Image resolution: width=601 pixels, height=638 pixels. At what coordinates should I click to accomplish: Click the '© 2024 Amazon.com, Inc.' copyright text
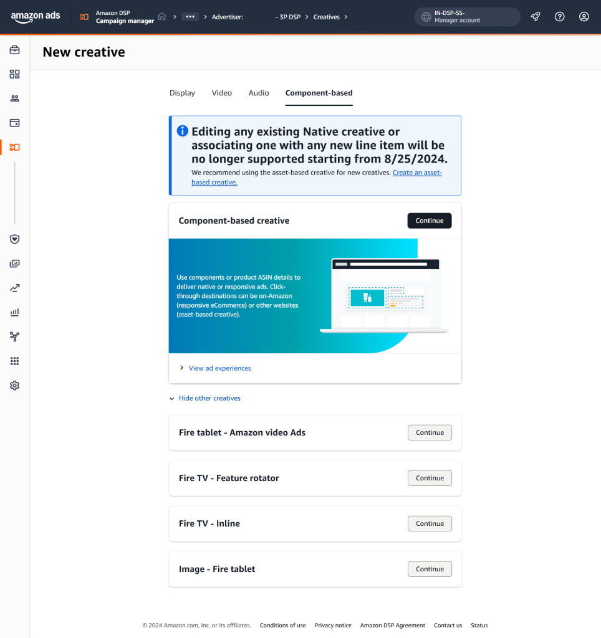[196, 626]
